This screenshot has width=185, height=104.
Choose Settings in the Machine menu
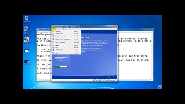coord(66,31)
